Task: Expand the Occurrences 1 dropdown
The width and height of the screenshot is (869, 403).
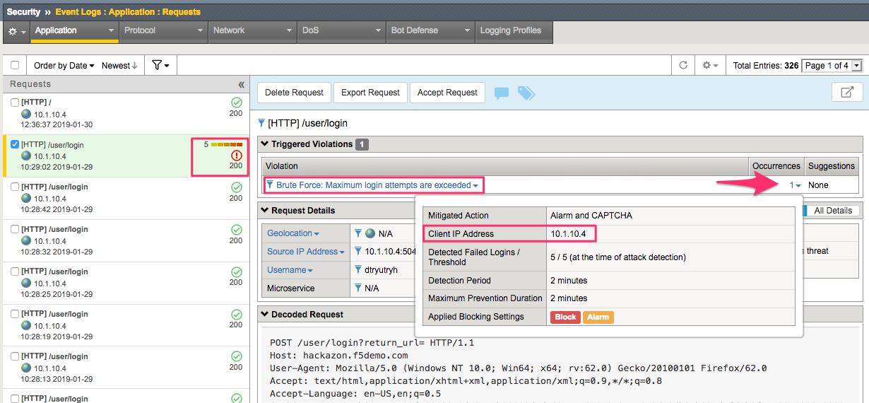Action: click(x=796, y=185)
